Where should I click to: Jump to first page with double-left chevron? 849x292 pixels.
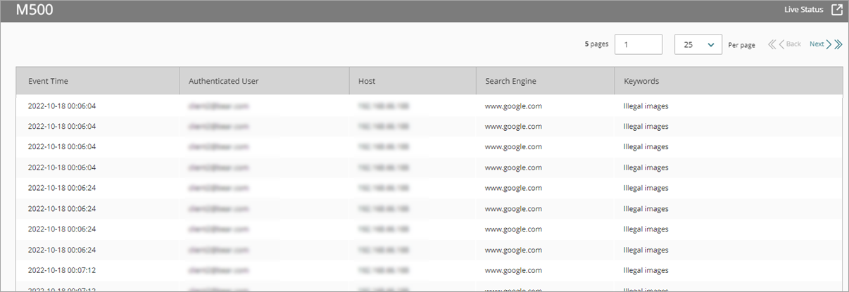click(x=772, y=44)
